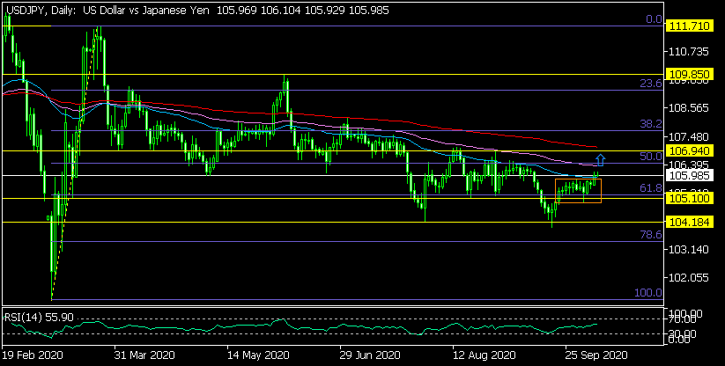Select the 100.0 Fibonacci level label

(x=647, y=293)
